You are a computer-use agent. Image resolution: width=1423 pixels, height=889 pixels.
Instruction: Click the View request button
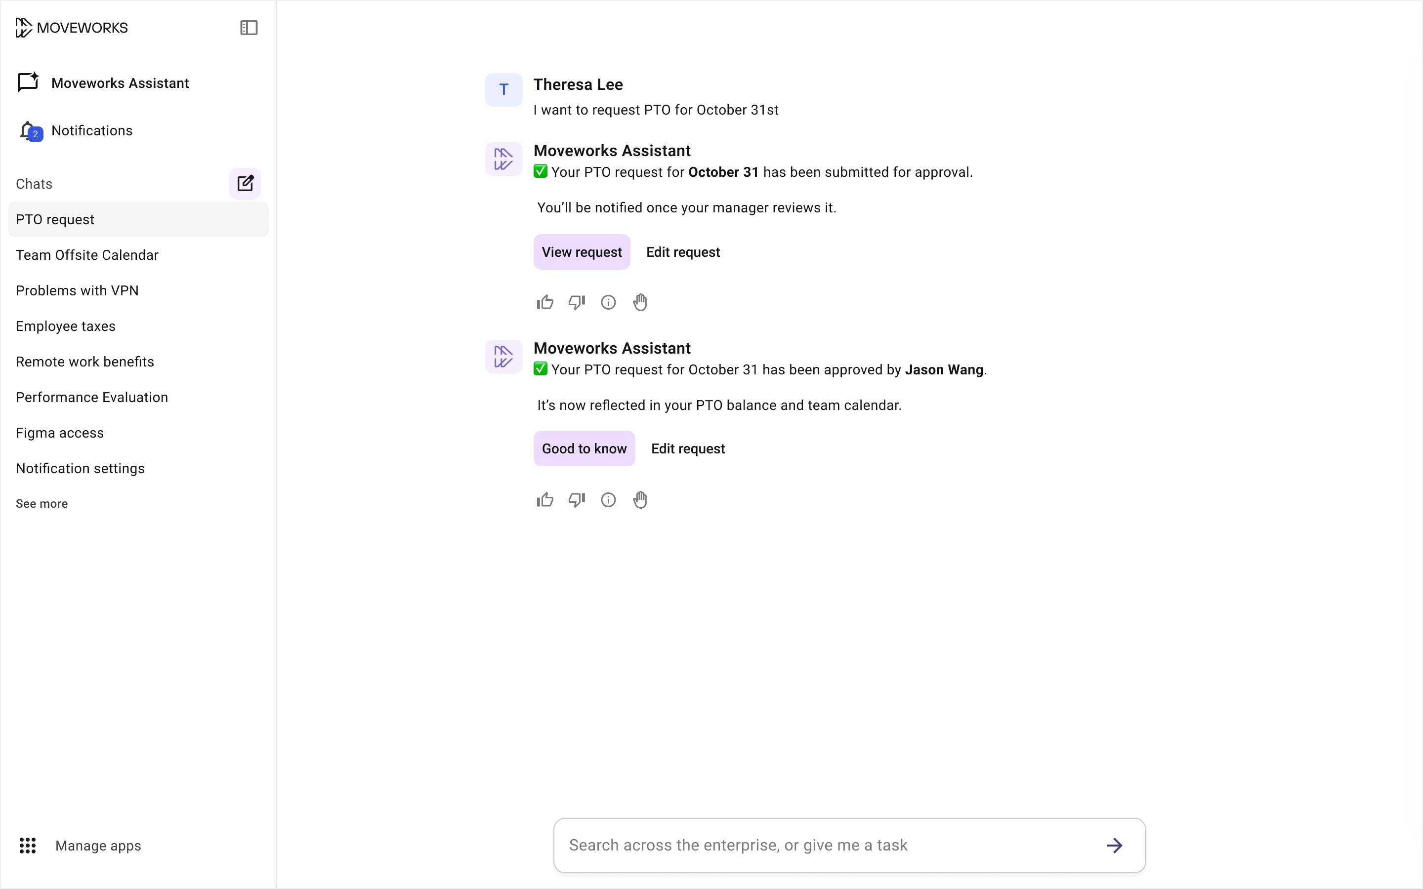point(581,252)
